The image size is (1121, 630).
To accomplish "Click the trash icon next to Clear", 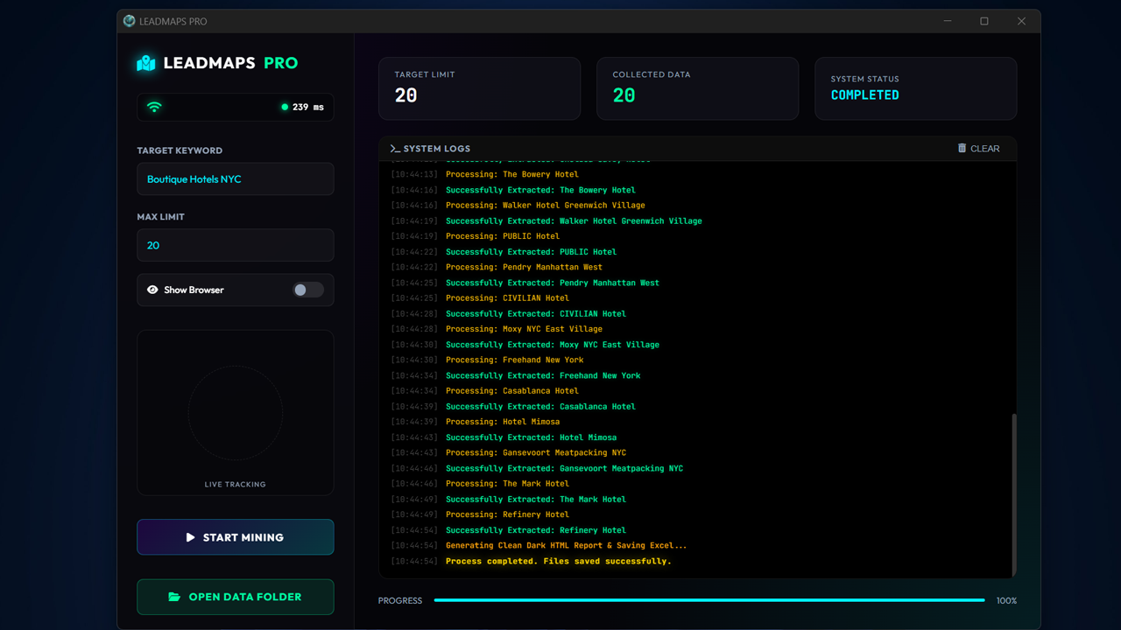I will point(962,149).
